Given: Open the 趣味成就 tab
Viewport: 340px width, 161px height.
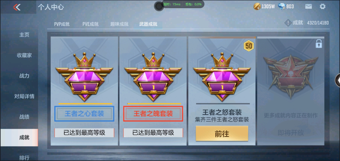Looking at the screenshot, I should [119, 24].
